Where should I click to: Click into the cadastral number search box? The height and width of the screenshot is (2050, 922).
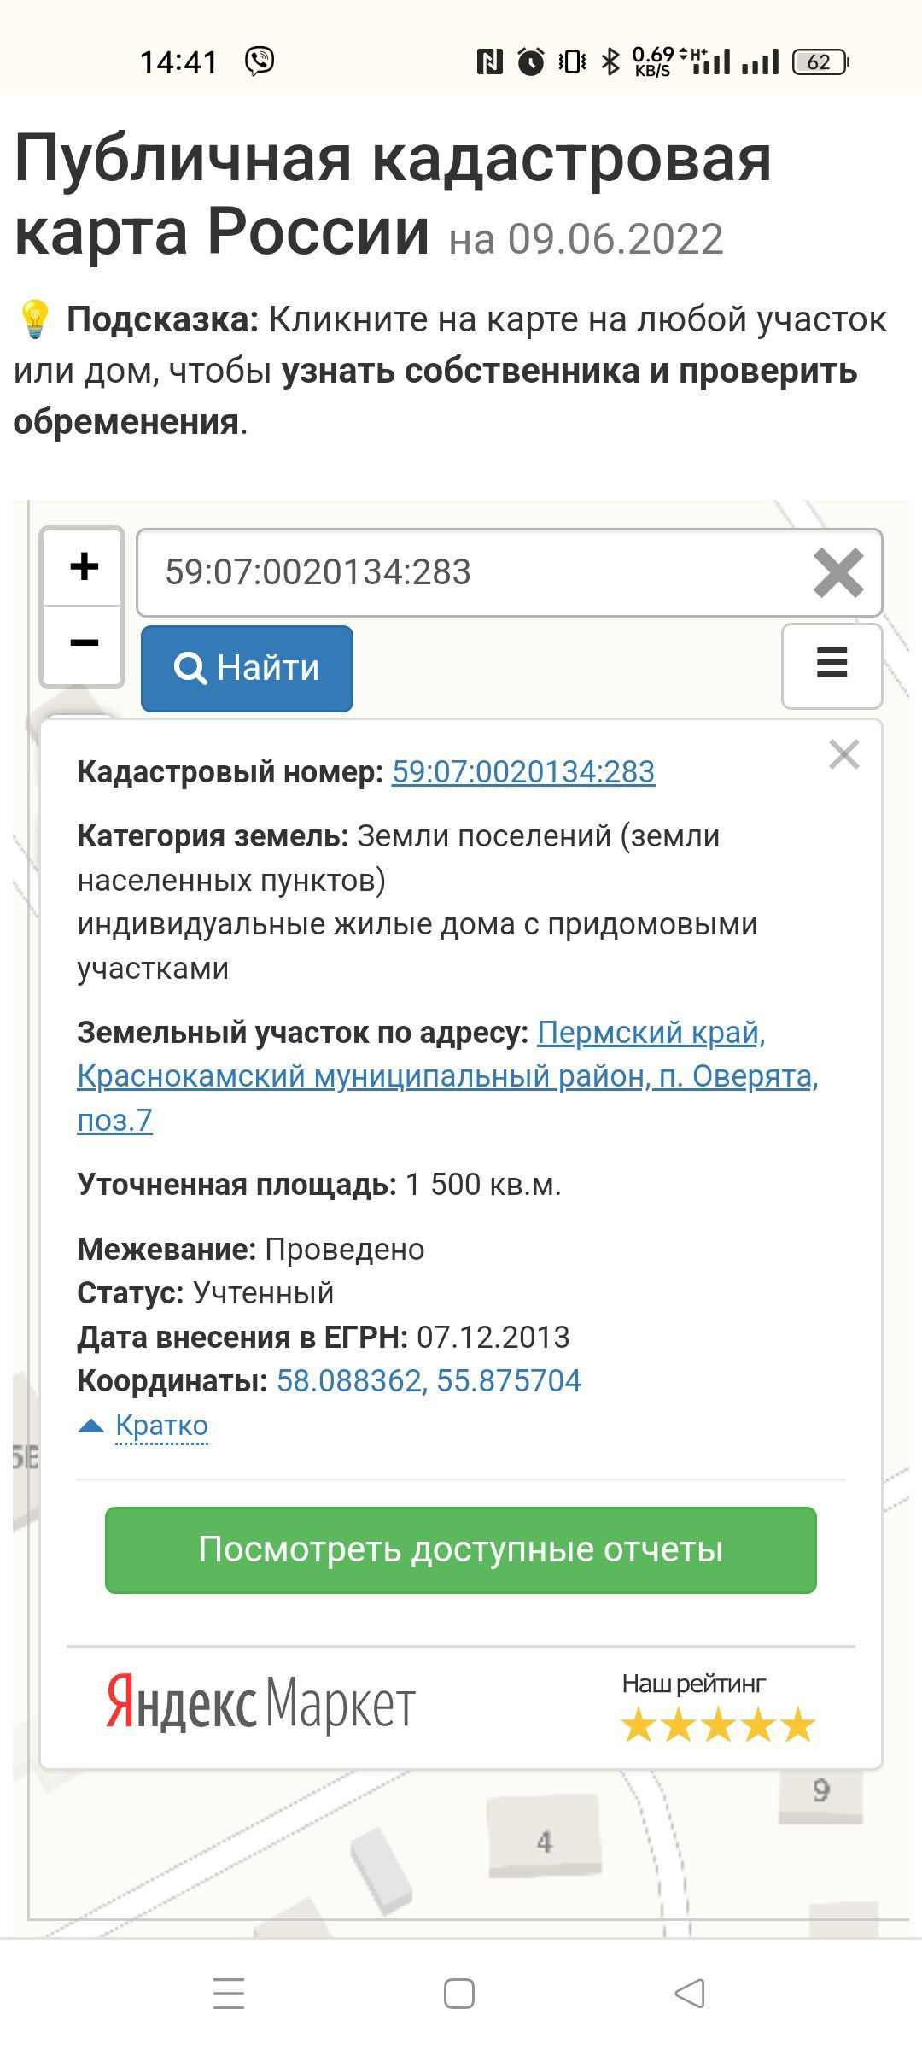point(470,572)
